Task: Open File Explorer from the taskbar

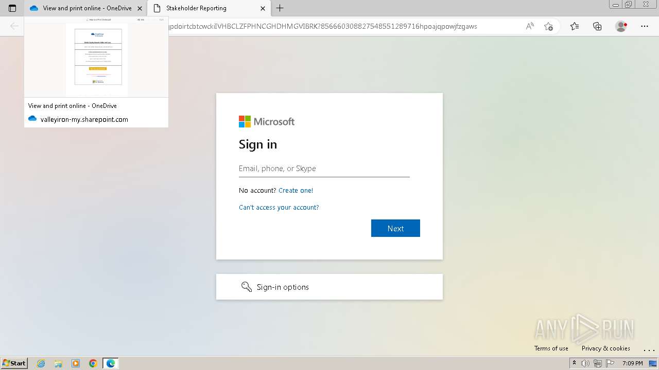Action: pyautogui.click(x=58, y=363)
